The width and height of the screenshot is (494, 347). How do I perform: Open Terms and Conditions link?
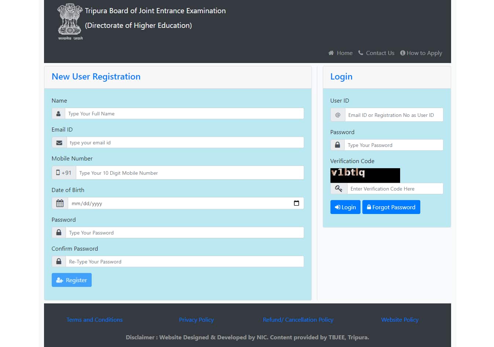95,320
